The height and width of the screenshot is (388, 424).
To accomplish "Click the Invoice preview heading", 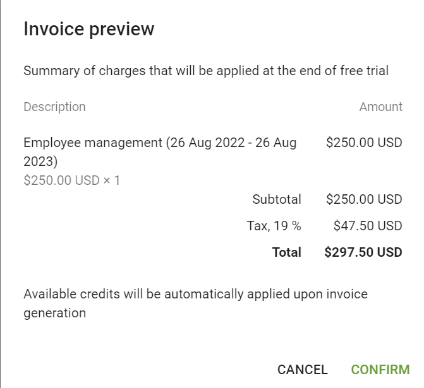I will pos(89,29).
